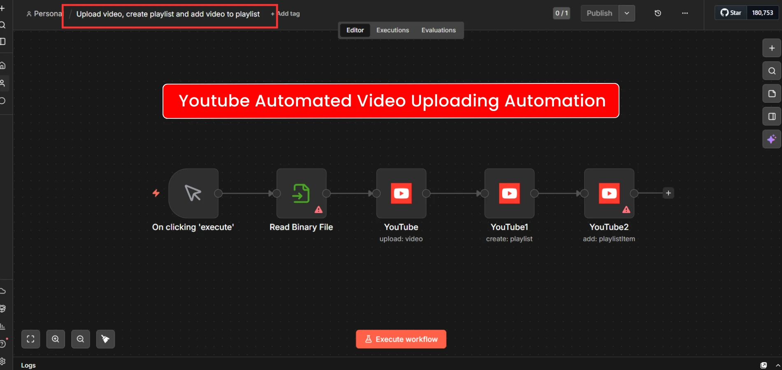Viewport: 782px width, 370px height.
Task: Zoom out of the workflow canvas
Action: click(81, 339)
